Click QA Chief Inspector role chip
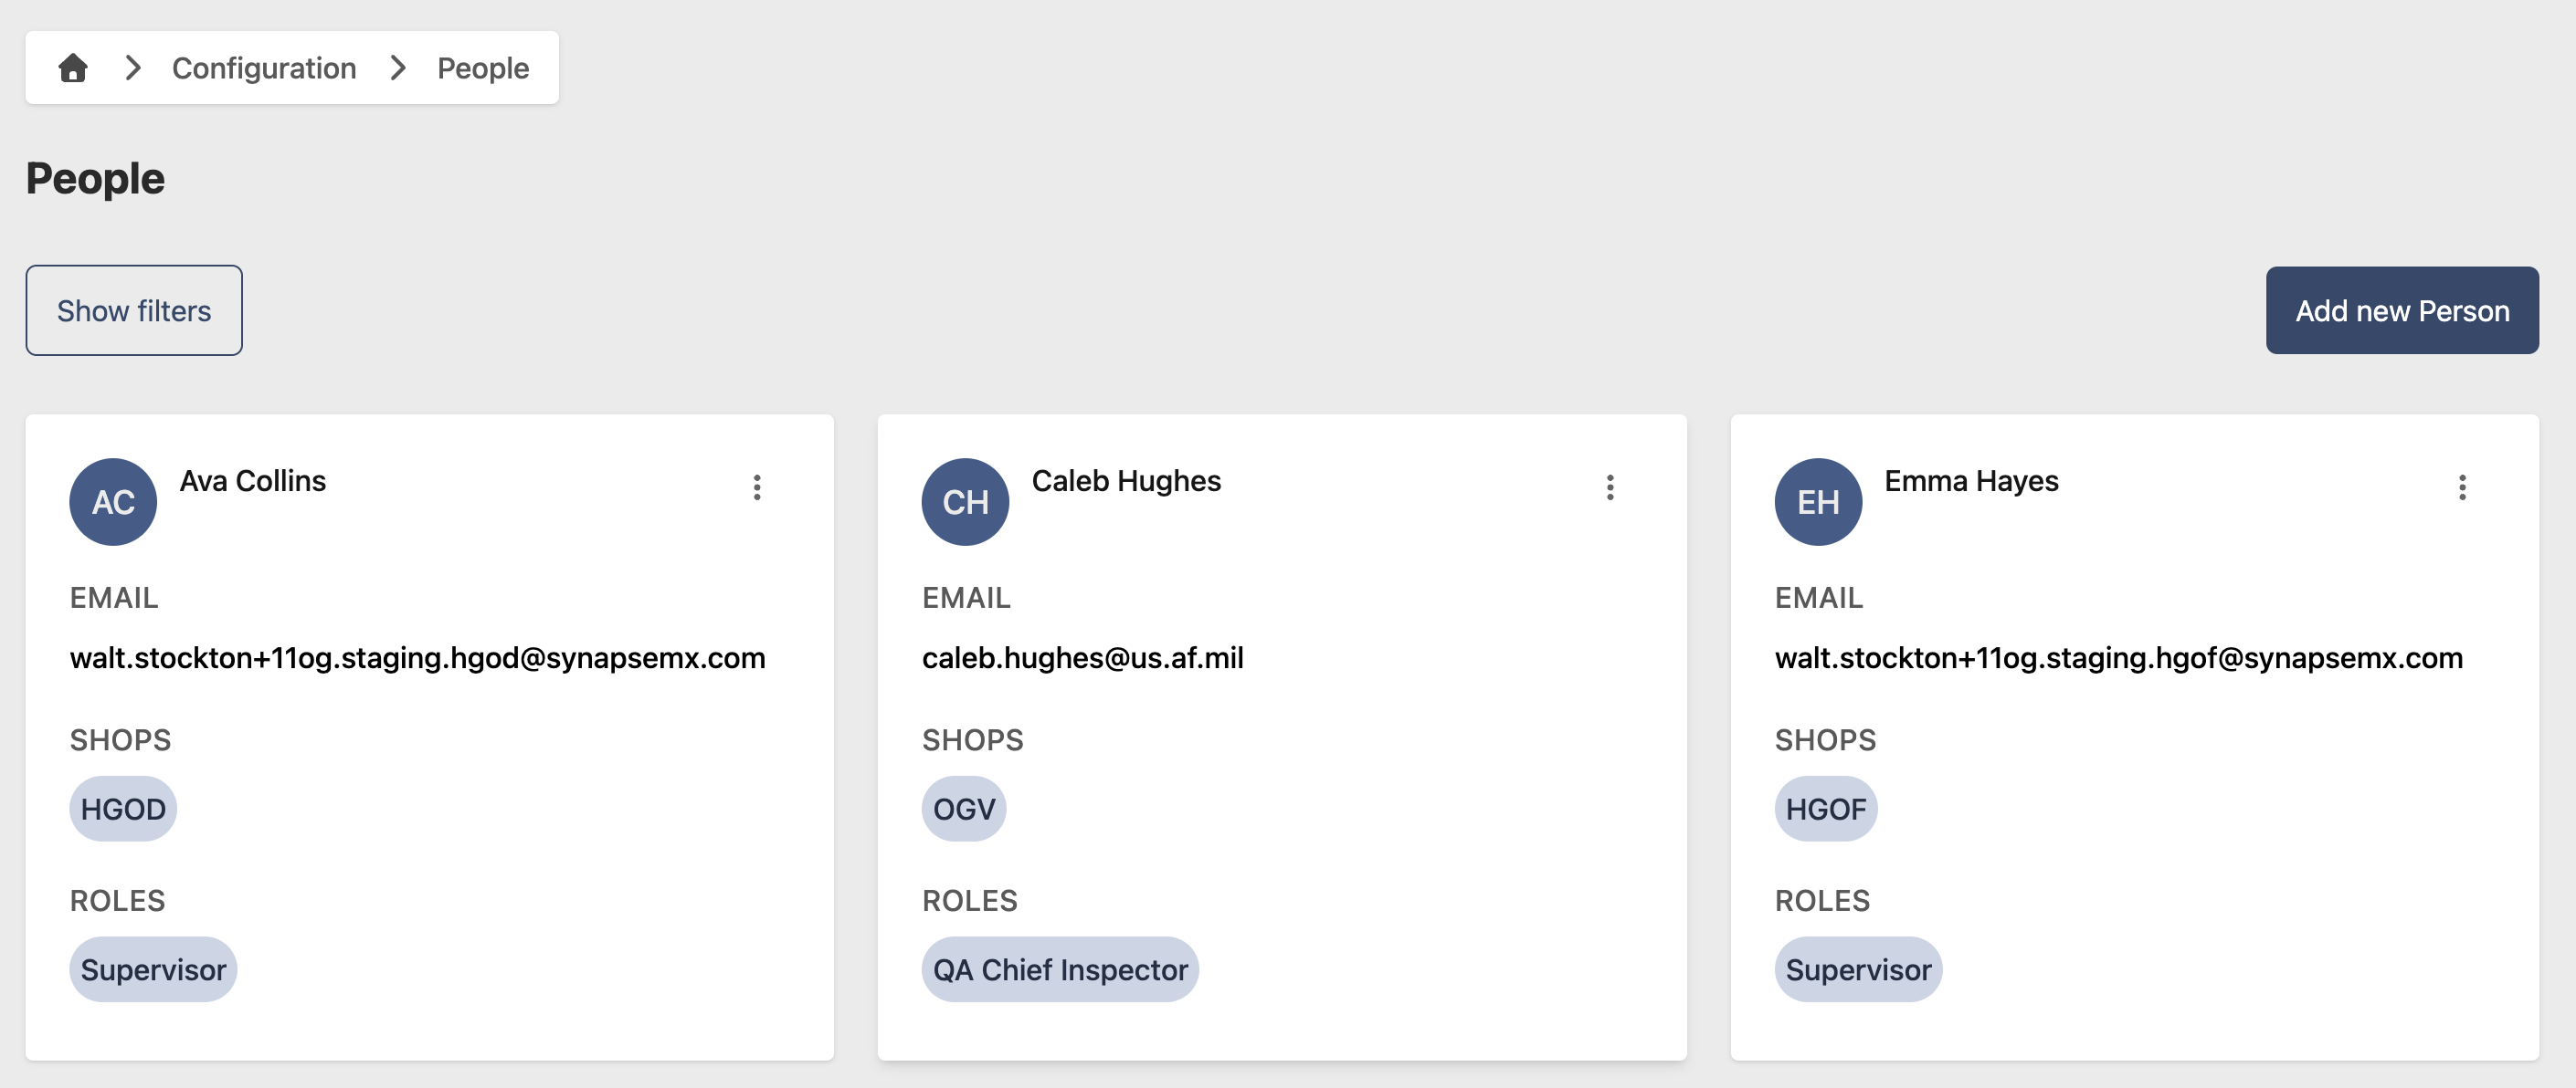The image size is (2576, 1088). coord(1060,969)
